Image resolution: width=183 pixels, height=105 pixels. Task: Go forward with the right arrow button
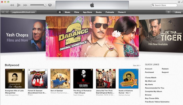pos(7,12)
